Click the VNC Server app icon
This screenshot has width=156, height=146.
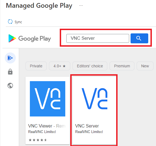(95, 99)
